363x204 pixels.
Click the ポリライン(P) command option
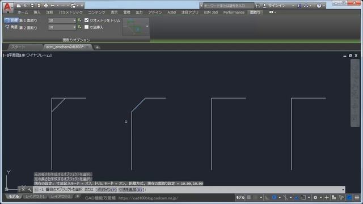click(x=107, y=190)
